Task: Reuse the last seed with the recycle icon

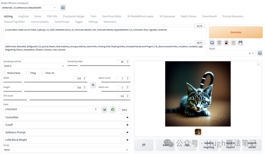Action: (113, 110)
